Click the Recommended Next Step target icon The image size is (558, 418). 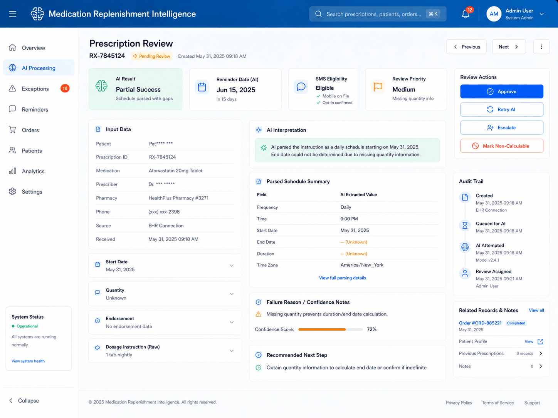[259, 355]
